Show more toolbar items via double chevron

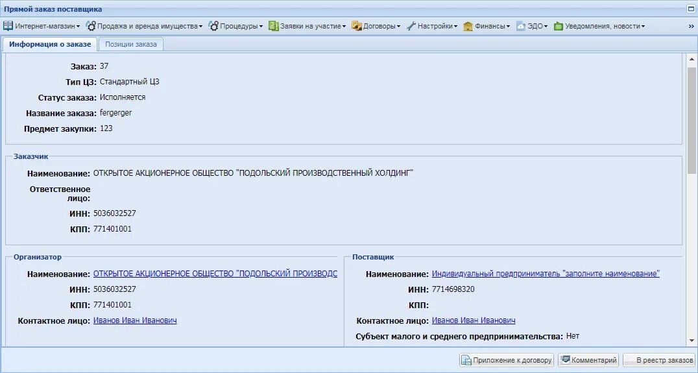[692, 26]
